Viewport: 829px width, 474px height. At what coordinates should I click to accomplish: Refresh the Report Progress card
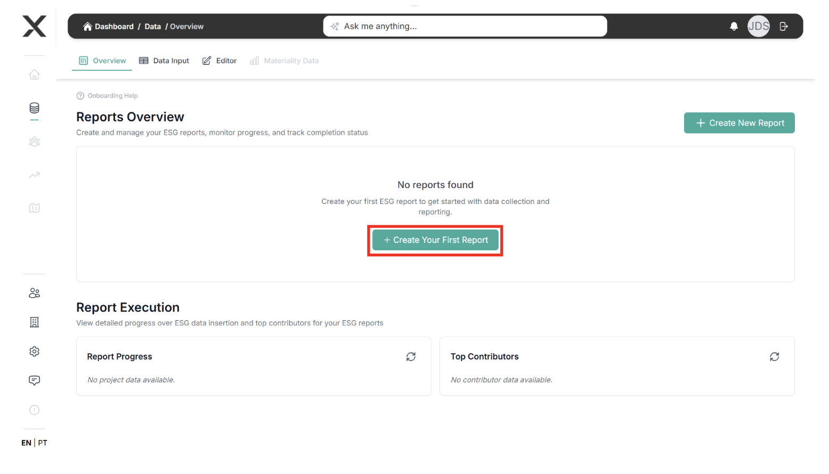click(x=411, y=357)
